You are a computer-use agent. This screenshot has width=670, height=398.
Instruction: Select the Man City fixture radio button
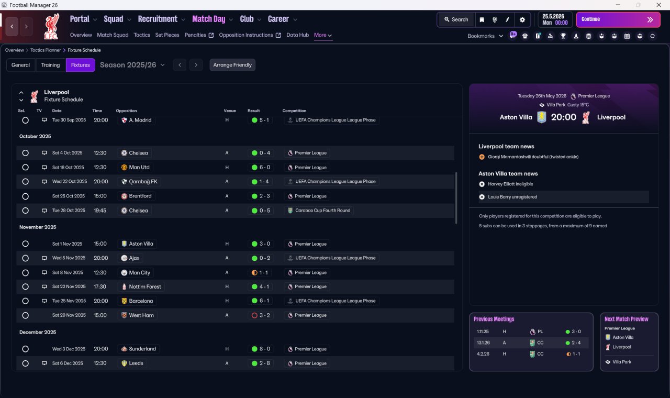25,273
